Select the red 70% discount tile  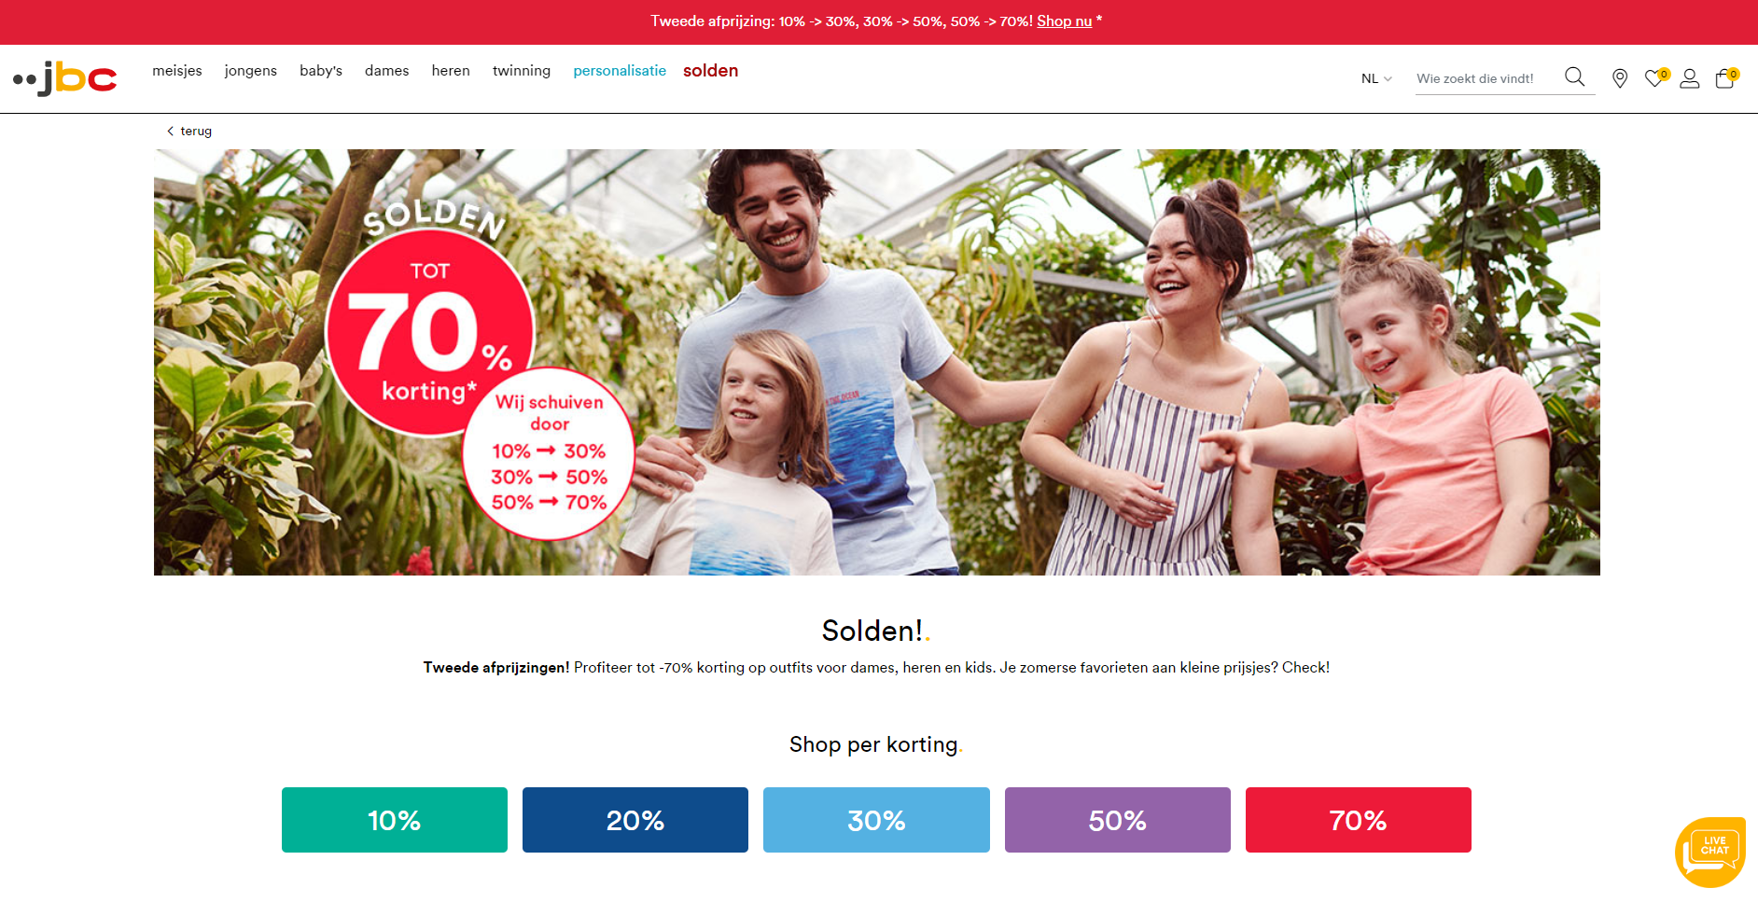[x=1359, y=820]
